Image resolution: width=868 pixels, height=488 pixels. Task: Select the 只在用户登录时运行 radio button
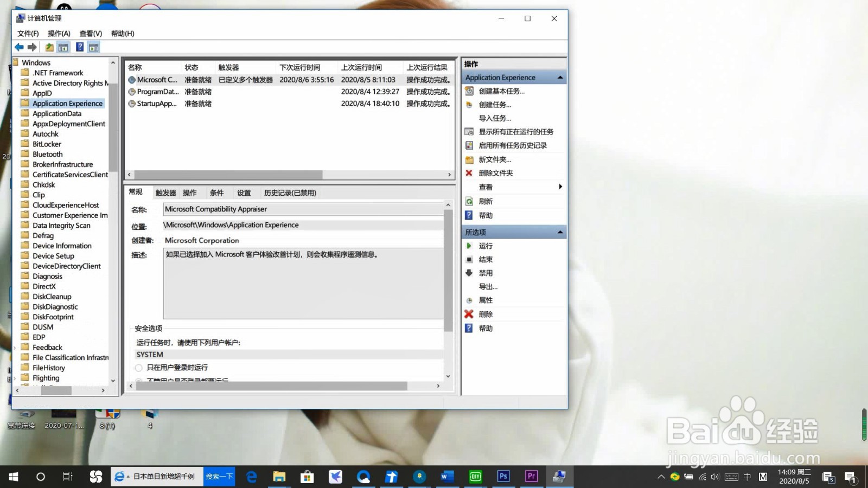[139, 368]
